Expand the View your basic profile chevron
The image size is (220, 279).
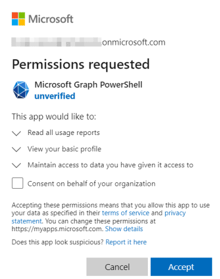coord(17,149)
